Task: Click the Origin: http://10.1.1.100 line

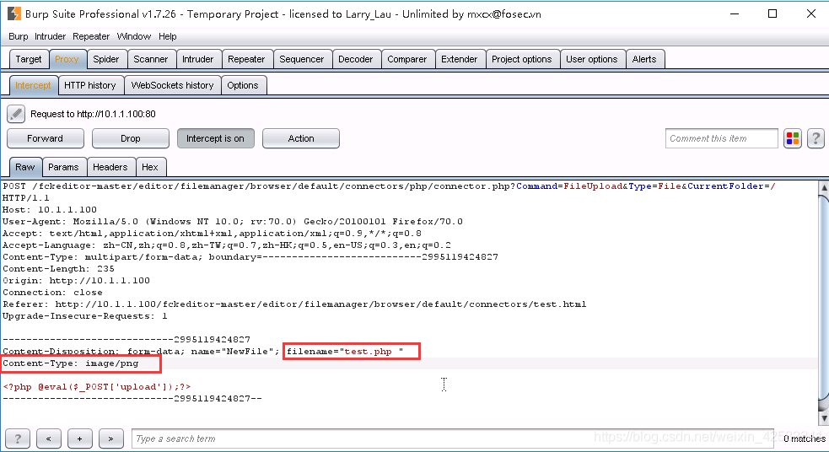Action: [x=76, y=281]
